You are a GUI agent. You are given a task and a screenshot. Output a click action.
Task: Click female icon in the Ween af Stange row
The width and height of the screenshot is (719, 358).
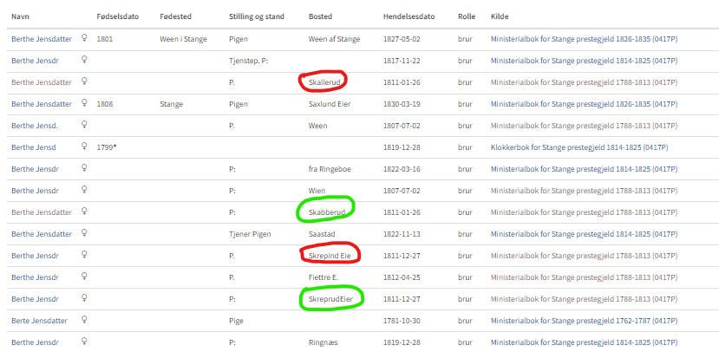pos(84,38)
